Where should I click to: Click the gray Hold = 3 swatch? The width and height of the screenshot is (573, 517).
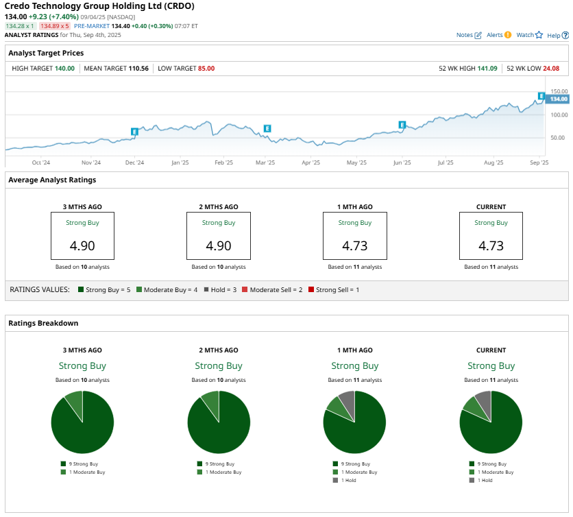206,289
